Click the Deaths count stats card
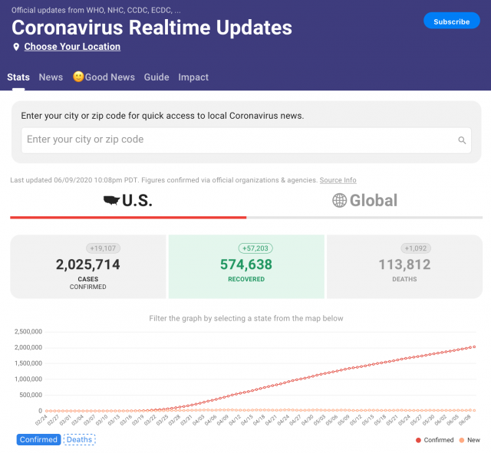This screenshot has height=453, width=491. tap(404, 266)
